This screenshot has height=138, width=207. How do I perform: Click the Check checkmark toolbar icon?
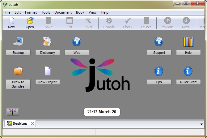(128, 21)
